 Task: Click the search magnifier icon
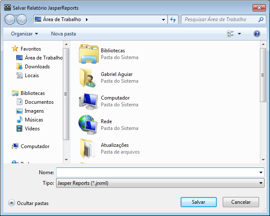click(x=261, y=19)
